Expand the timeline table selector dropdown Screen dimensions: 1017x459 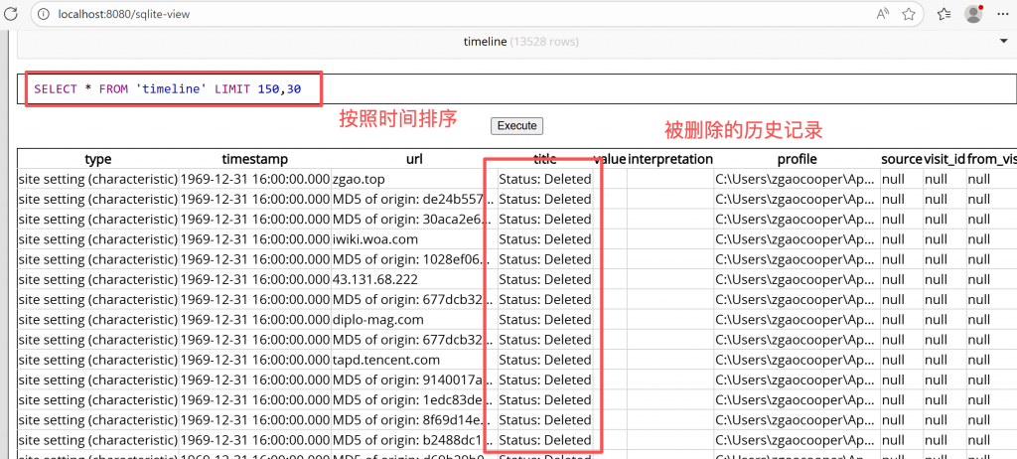pyautogui.click(x=516, y=42)
